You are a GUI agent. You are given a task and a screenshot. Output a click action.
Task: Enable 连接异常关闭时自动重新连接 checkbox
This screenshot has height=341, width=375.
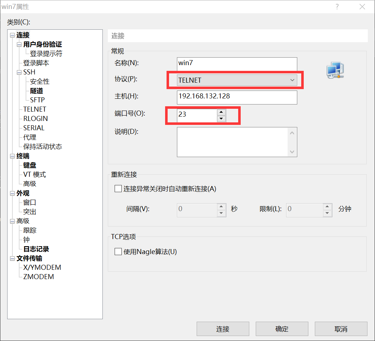(x=118, y=189)
